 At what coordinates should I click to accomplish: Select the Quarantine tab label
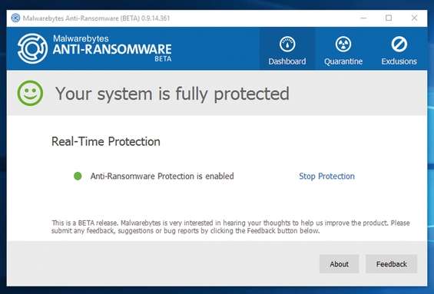tap(343, 61)
